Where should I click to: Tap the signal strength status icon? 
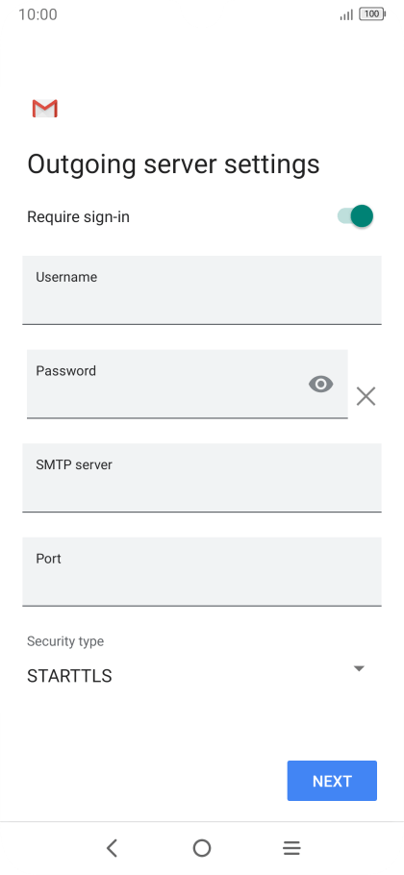[x=346, y=15]
